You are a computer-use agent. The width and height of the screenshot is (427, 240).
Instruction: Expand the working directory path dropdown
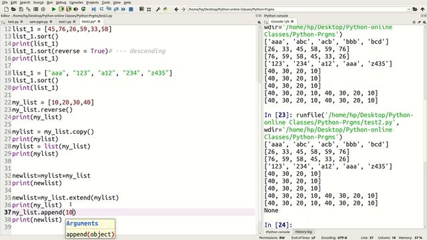408,9
